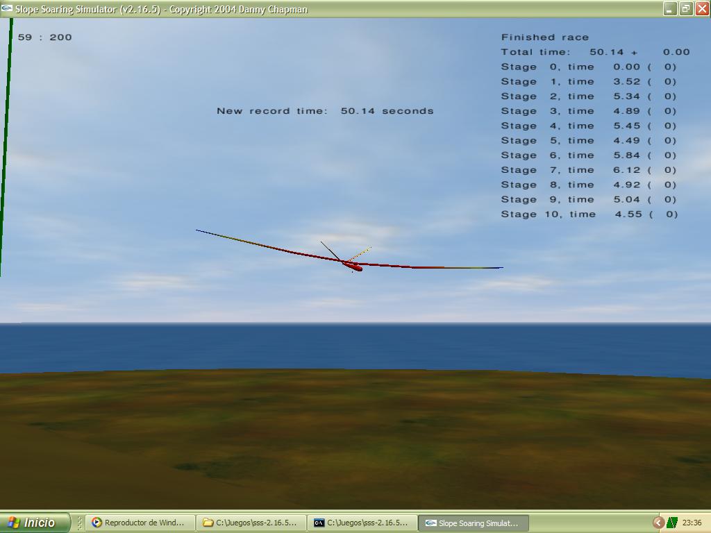Image resolution: width=711 pixels, height=533 pixels.
Task: Open the command prompt taskbar window
Action: 362,523
